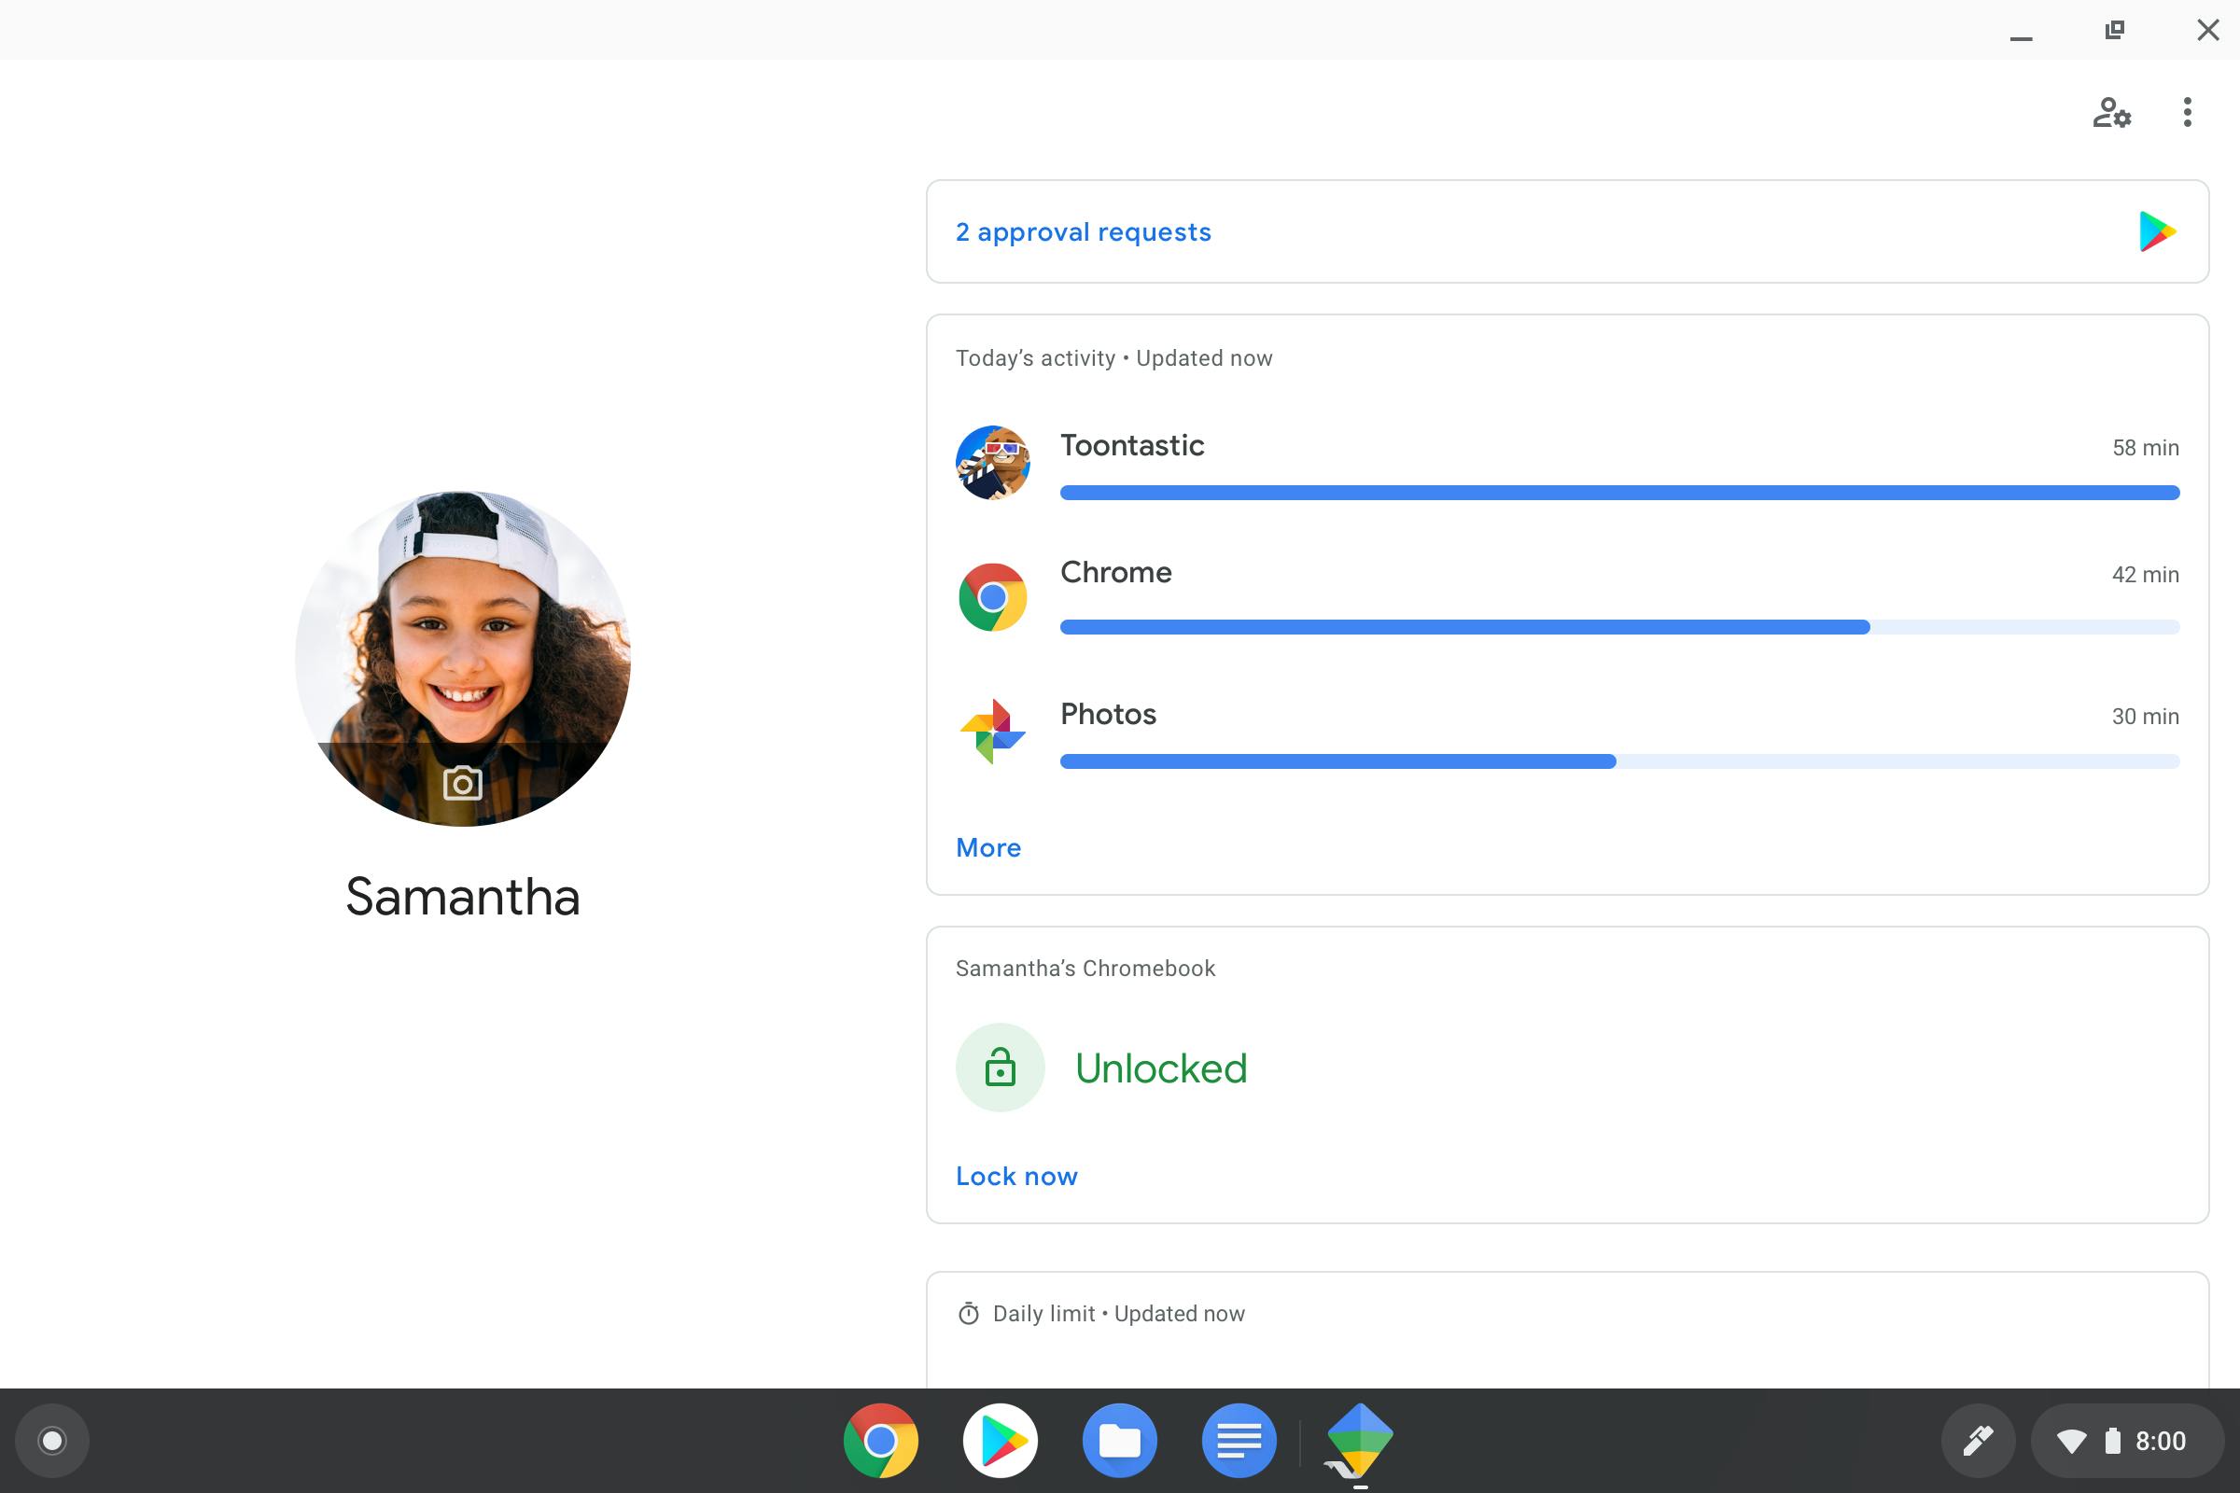Open status tray showing 8:00 clock
The image size is (2240, 1493).
(2126, 1441)
